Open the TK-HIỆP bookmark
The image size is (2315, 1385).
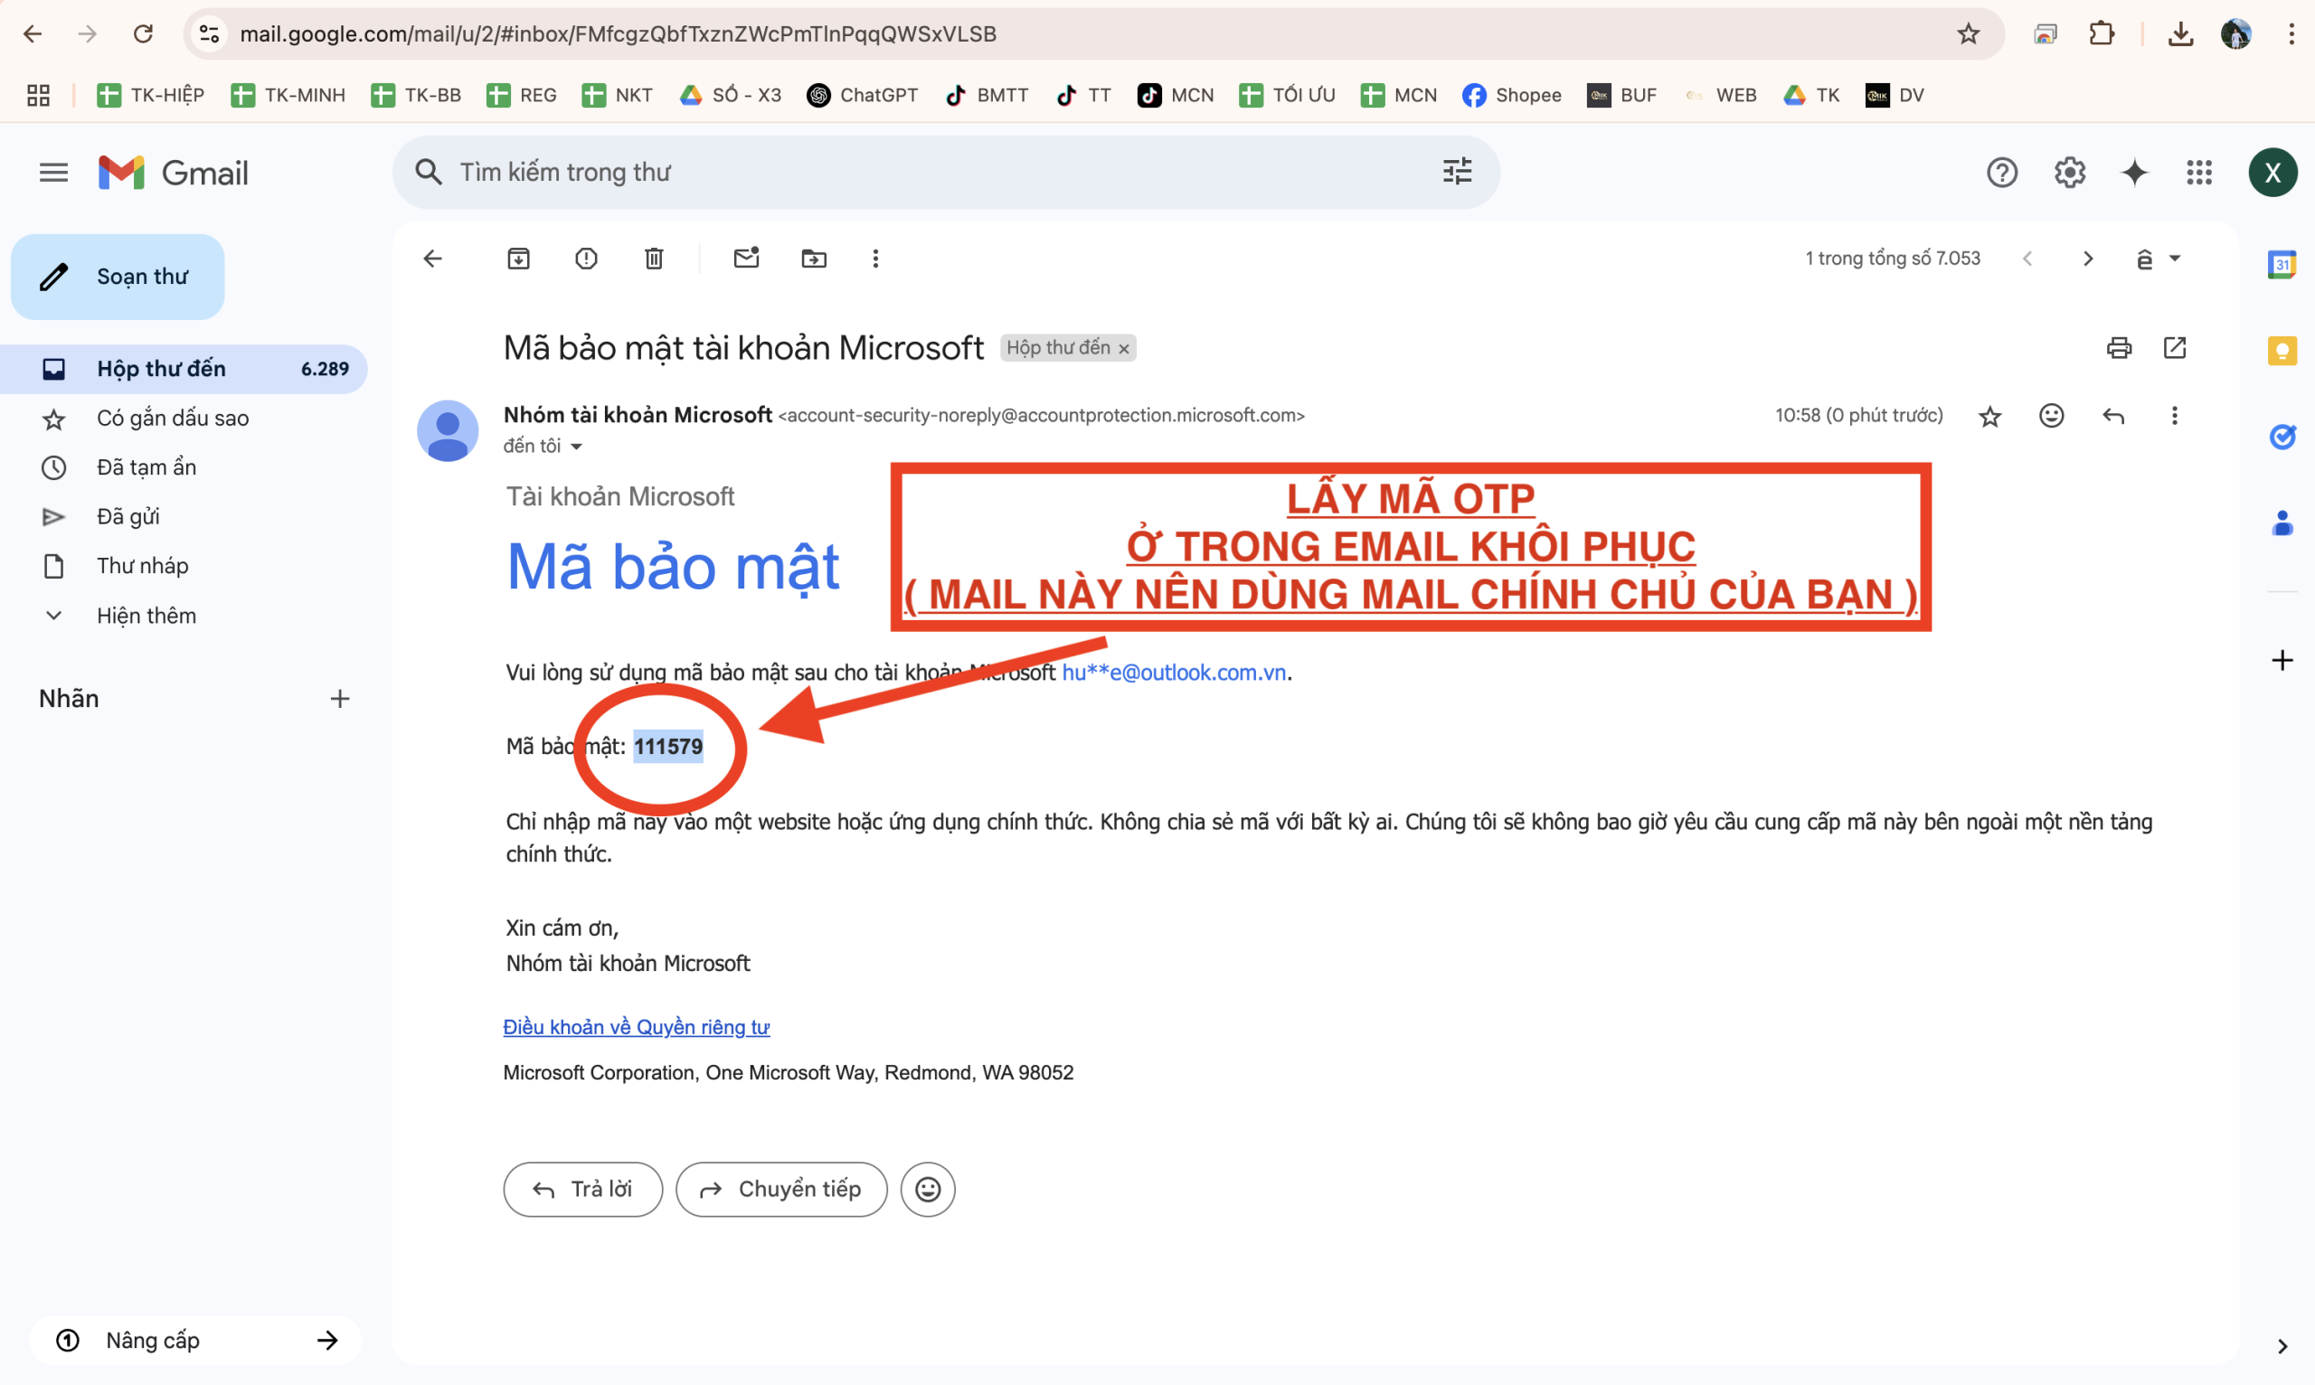[x=150, y=95]
